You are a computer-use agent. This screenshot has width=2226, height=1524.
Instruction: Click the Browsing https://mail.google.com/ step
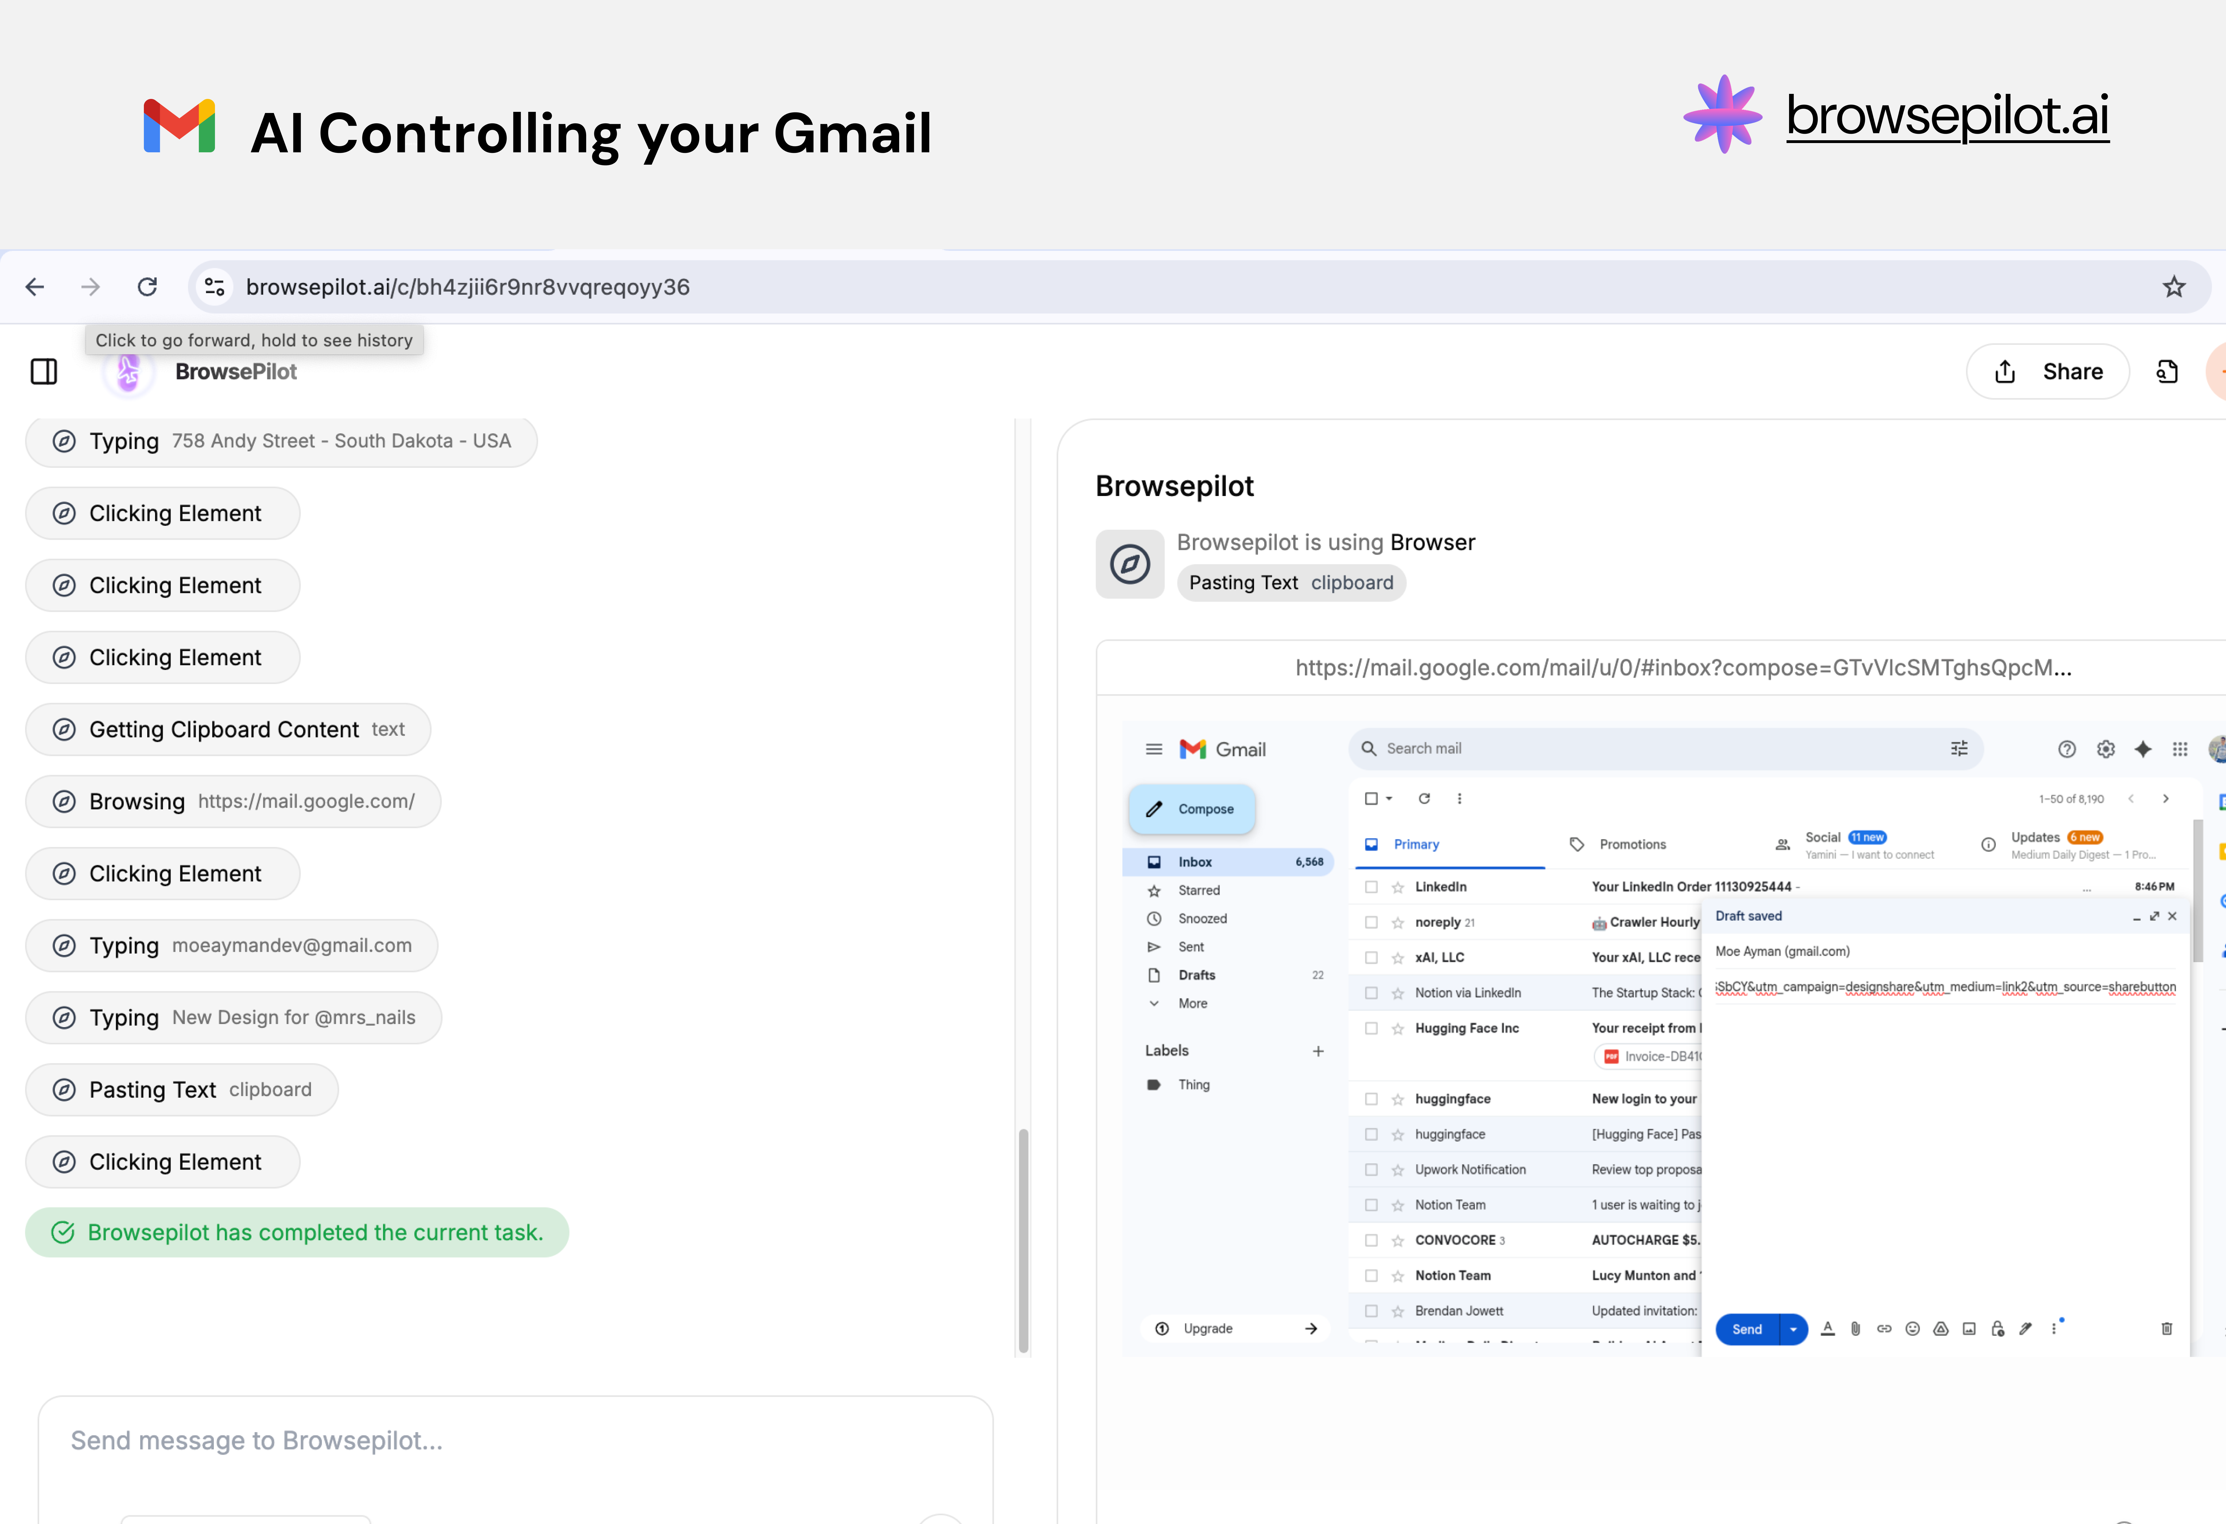coord(233,802)
